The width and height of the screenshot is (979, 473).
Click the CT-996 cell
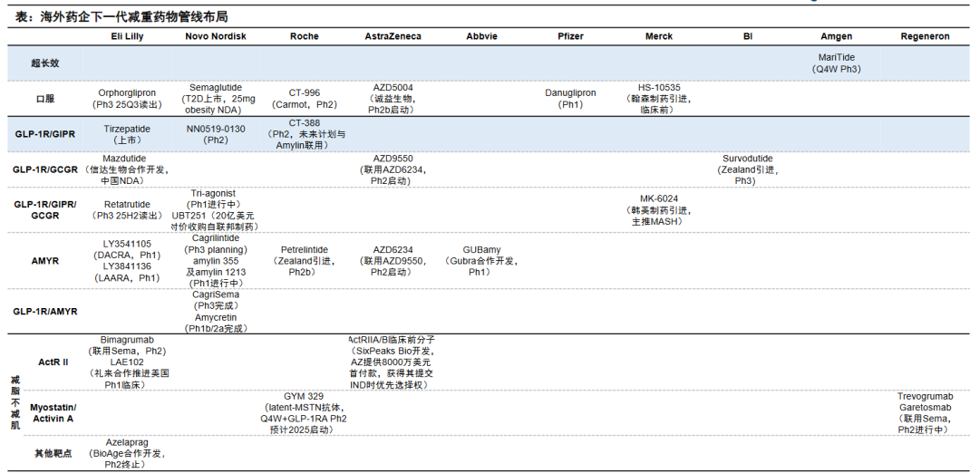pyautogui.click(x=304, y=99)
